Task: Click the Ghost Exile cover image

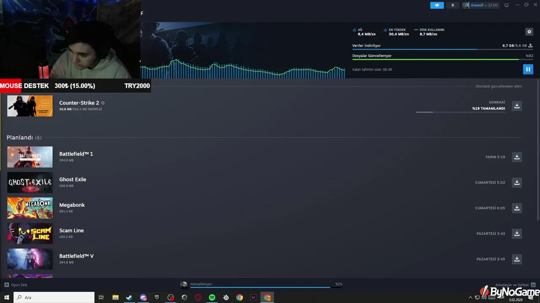Action: (30, 183)
